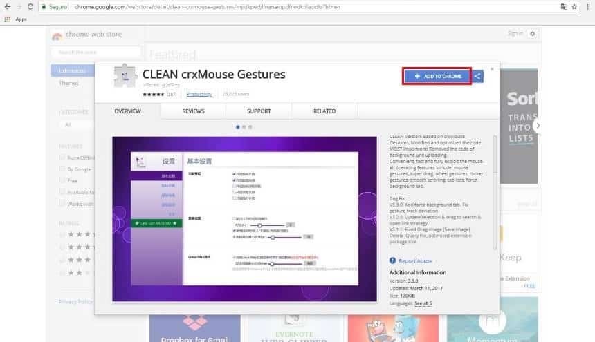This screenshot has width=595, height=342.
Task: Go forward with the browser forward arrow
Action: [19, 6]
